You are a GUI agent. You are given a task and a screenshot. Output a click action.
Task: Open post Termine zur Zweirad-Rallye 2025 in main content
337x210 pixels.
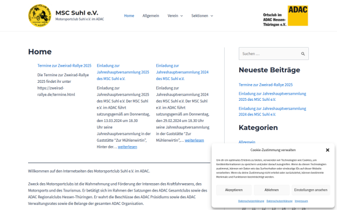64,66
